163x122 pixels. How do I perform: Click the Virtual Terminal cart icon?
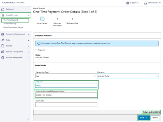tap(3, 15)
